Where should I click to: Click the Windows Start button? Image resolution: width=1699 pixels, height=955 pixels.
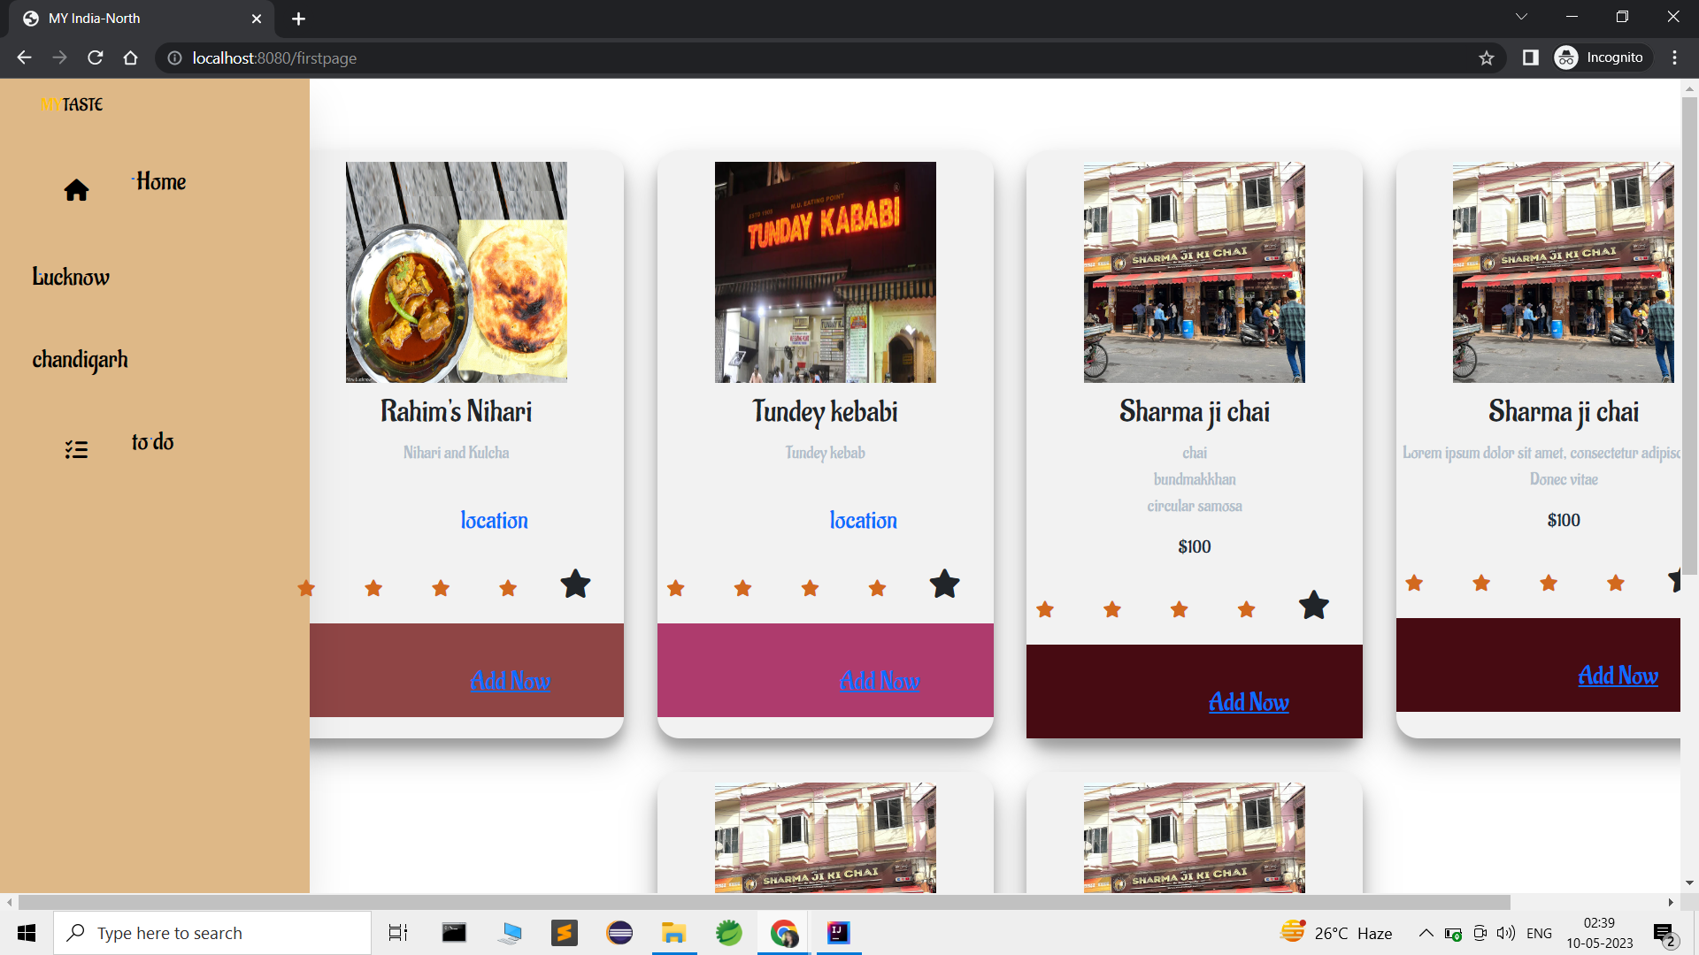pyautogui.click(x=26, y=932)
